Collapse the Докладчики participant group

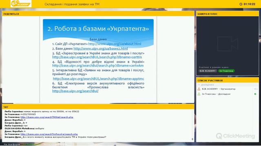coord(199,85)
